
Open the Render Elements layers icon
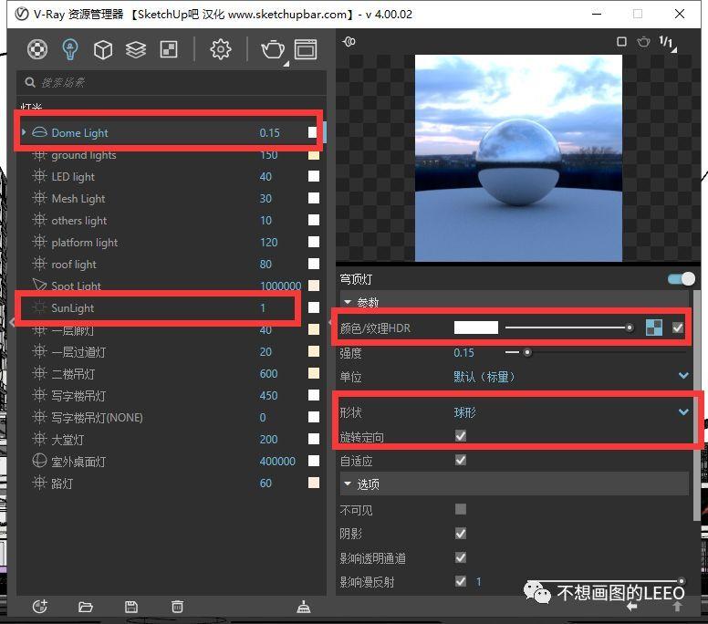point(136,49)
